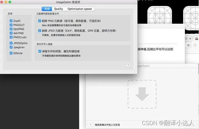
Task: Switch to the Quality tab
Action: (x=58, y=9)
